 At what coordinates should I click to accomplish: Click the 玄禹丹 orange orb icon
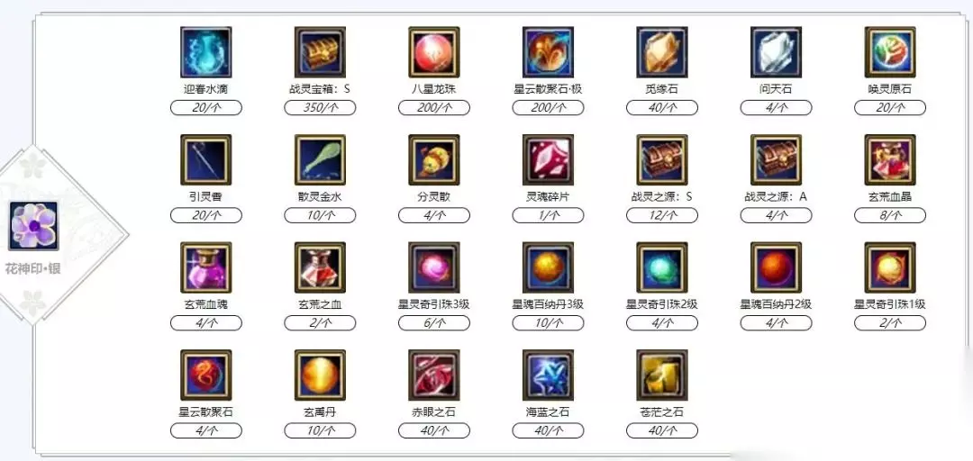tap(320, 375)
